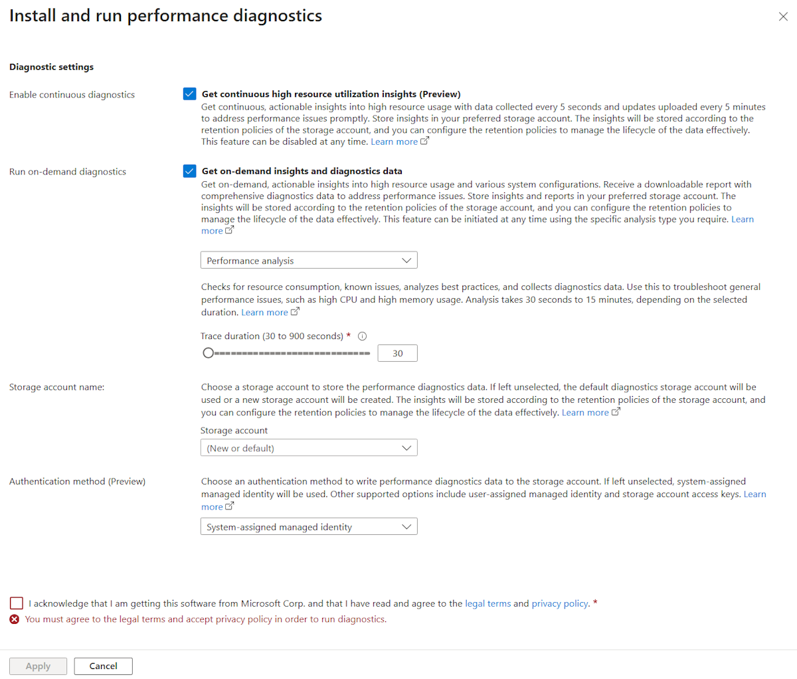Close the performance diagnostics panel
Screen dimensions: 797x679
[783, 17]
